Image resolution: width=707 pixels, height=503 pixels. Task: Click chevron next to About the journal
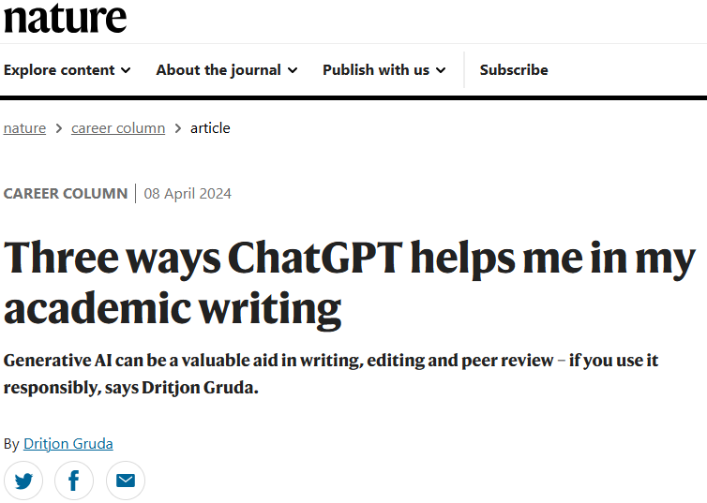293,70
